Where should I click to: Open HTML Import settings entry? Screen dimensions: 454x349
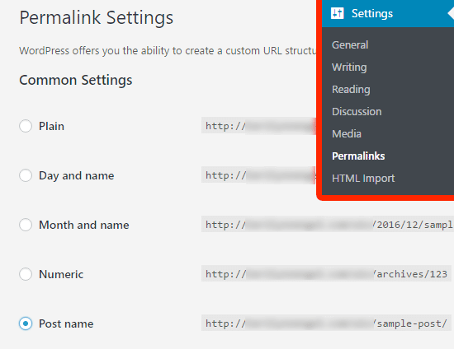[x=363, y=179]
